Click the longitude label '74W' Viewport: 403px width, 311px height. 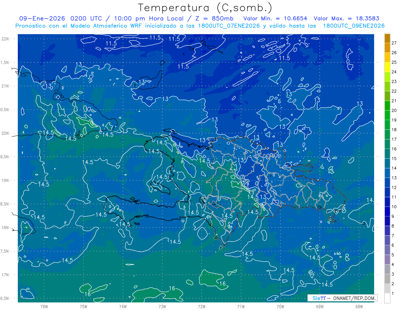click(123, 306)
